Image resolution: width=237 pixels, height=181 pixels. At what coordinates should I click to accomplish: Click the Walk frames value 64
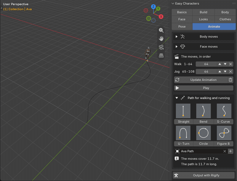tap(206, 64)
